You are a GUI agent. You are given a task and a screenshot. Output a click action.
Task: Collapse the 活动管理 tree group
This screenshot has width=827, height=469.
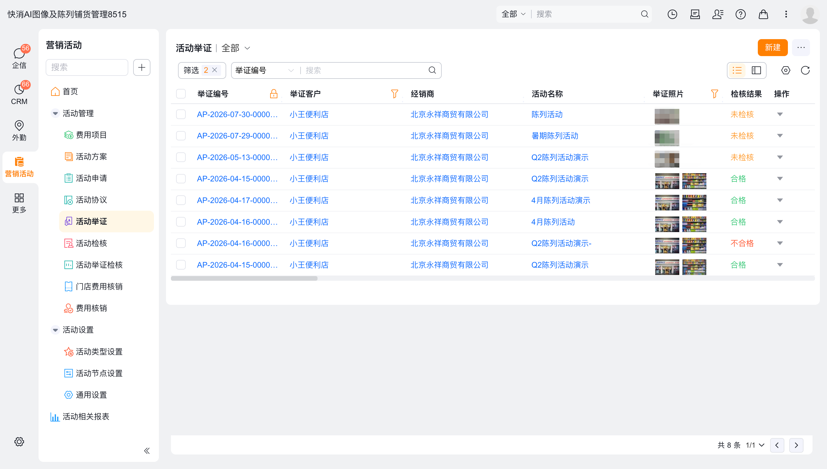point(55,113)
